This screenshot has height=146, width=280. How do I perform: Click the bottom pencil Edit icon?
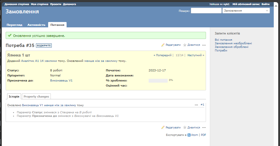(x=163, y=127)
